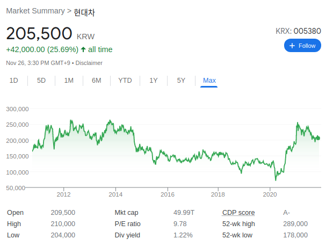Click the current price dot on chart
This screenshot has height=246, width=326.
click(318, 138)
